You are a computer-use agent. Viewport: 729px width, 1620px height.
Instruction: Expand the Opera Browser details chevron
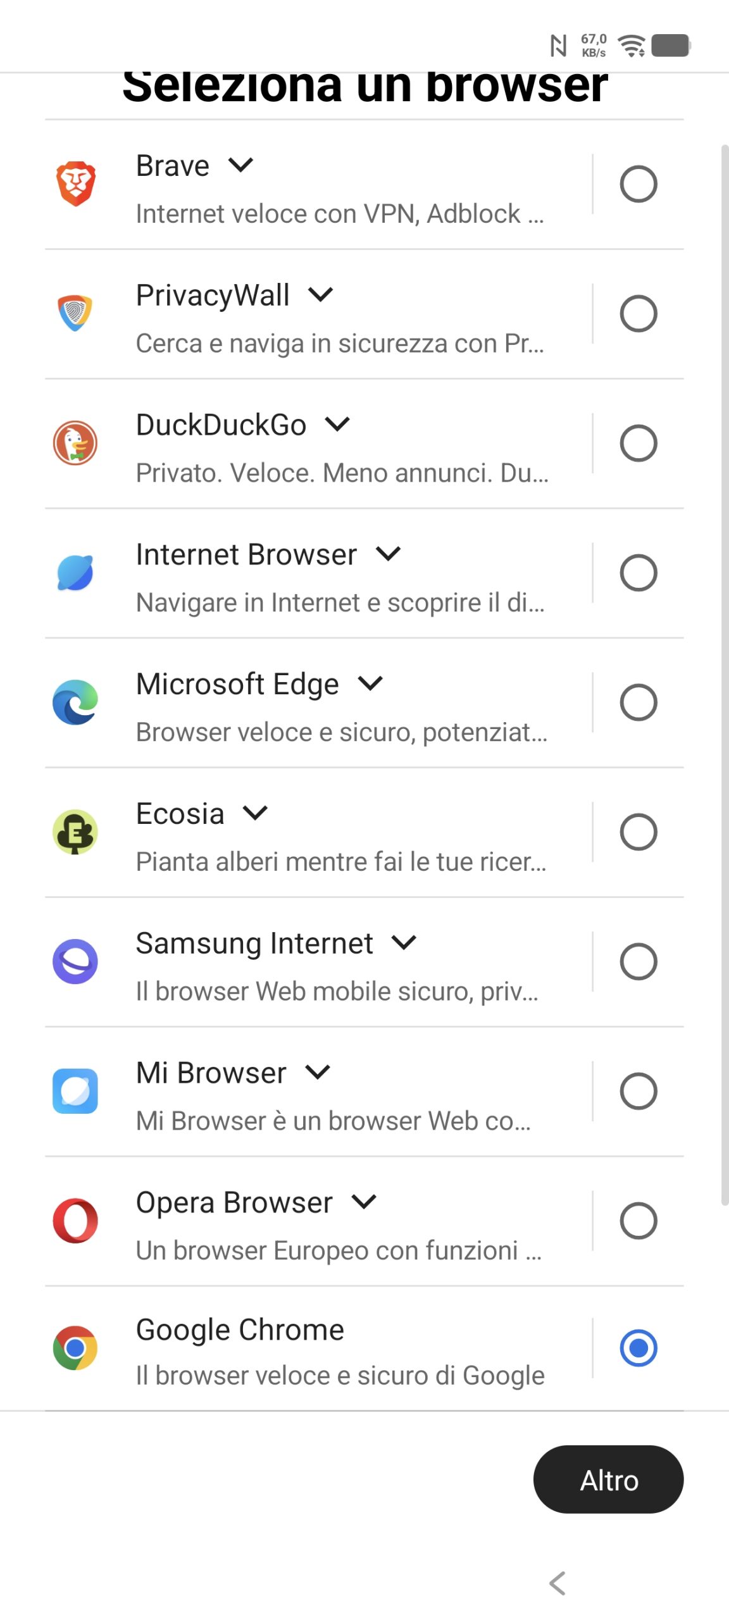point(364,1202)
